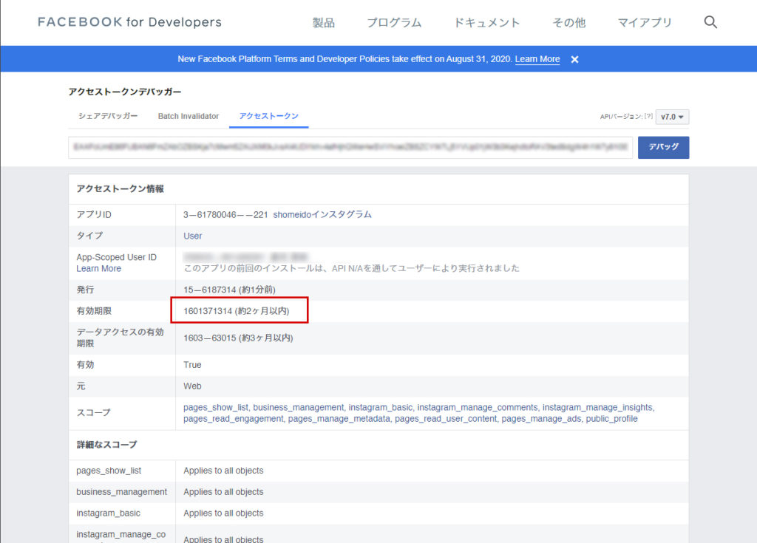
Task: Switch to the Batch Invalidator tab
Action: click(x=189, y=116)
